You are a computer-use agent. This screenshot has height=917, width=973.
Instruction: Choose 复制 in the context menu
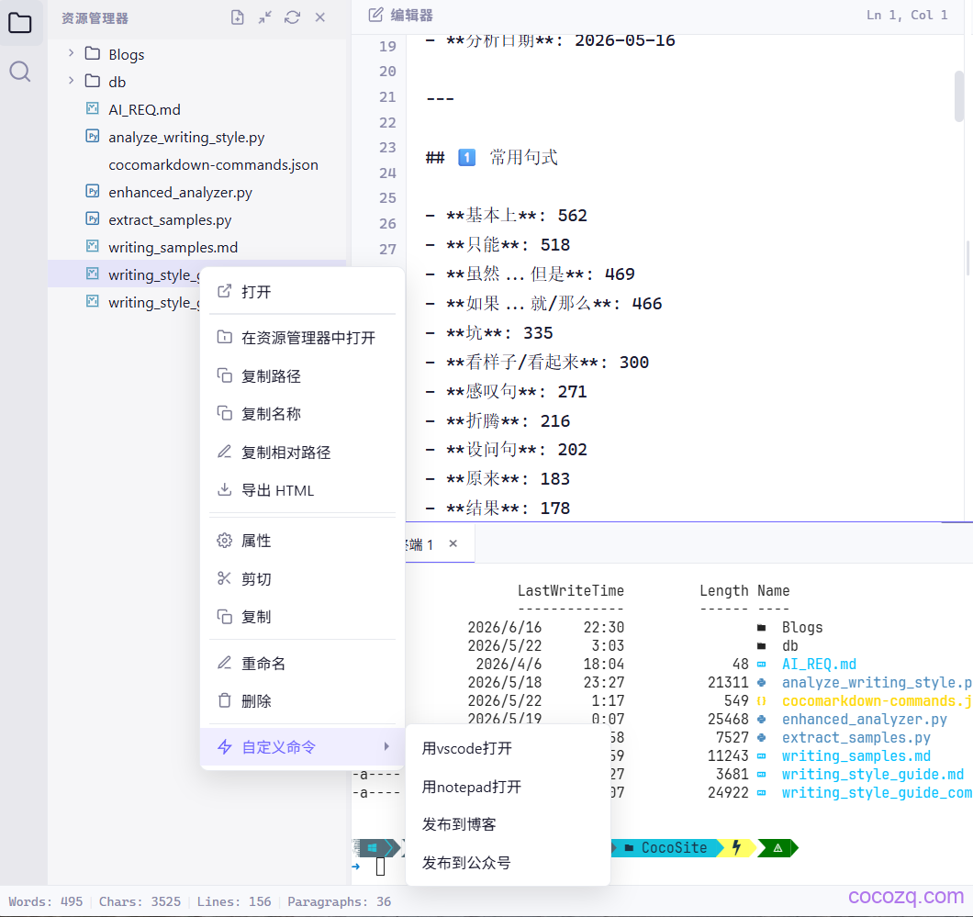click(x=302, y=617)
